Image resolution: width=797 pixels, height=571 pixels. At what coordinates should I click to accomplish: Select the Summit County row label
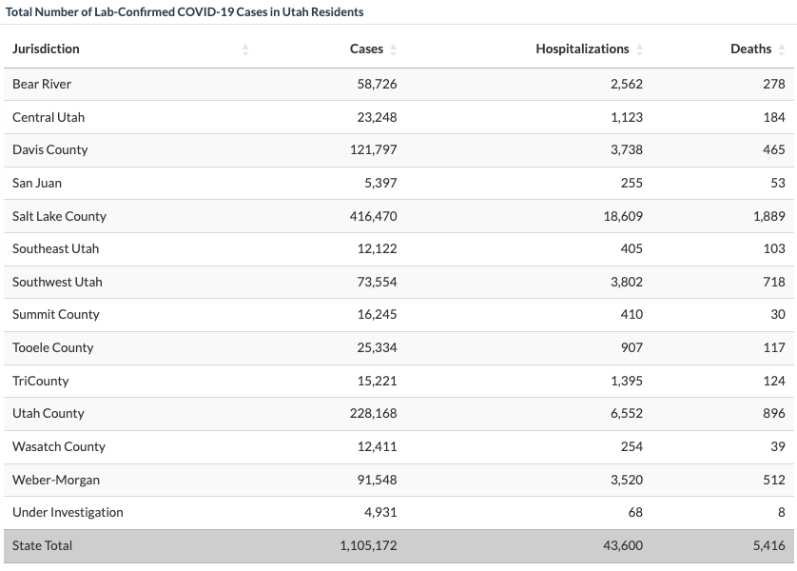pos(56,314)
